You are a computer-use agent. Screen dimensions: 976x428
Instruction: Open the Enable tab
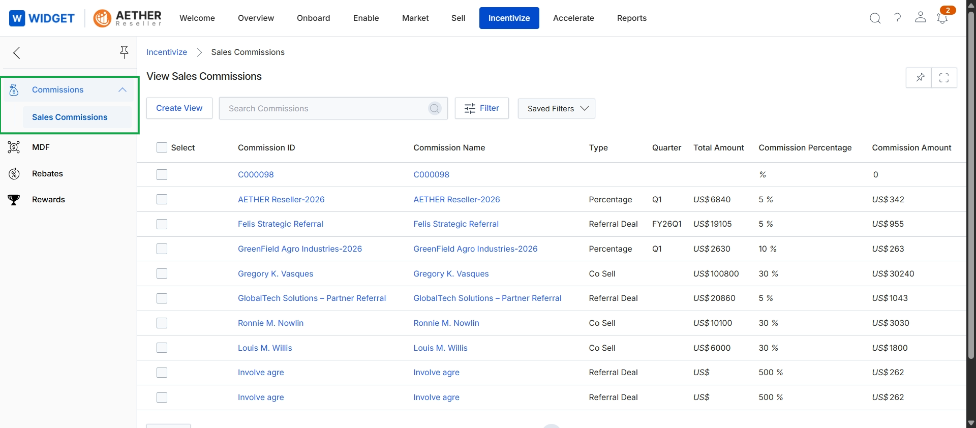(366, 18)
